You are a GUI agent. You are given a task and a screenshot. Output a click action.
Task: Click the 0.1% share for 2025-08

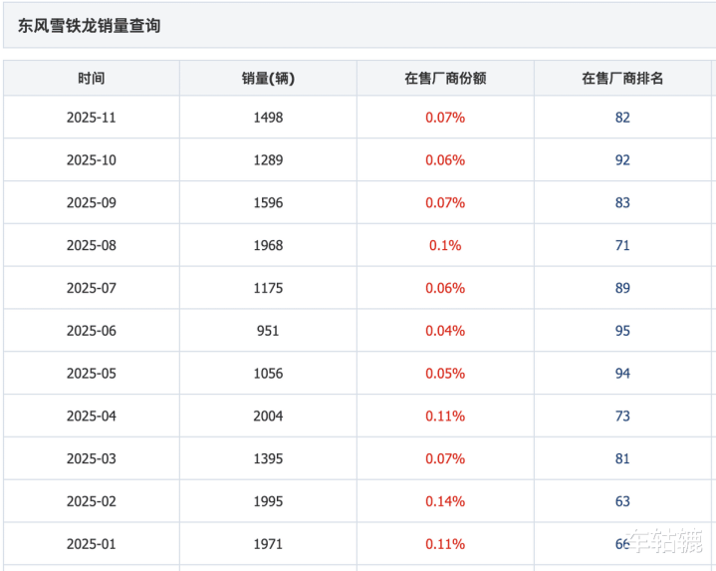(445, 245)
